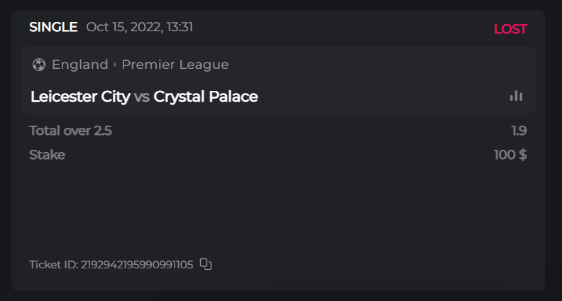This screenshot has height=301, width=562.
Task: Click the soccer ball sport icon
Action: click(x=39, y=65)
